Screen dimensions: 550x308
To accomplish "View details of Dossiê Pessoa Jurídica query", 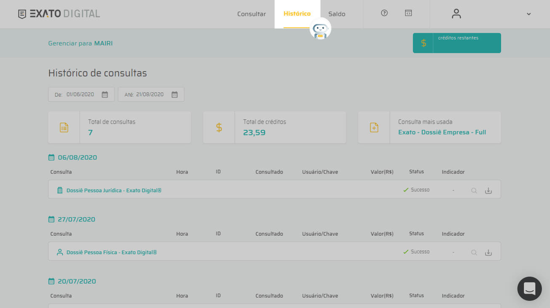I will (474, 191).
